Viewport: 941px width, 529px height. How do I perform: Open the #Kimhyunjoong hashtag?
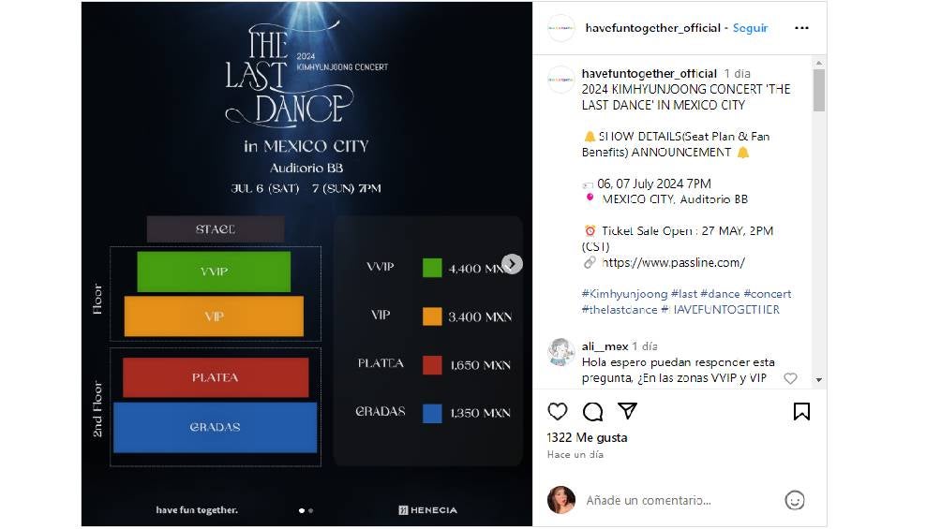coord(624,294)
